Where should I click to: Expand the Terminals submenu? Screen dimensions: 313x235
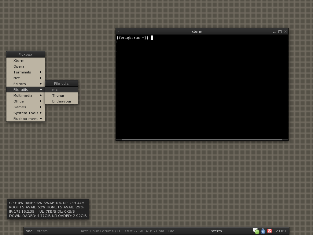pyautogui.click(x=26, y=72)
